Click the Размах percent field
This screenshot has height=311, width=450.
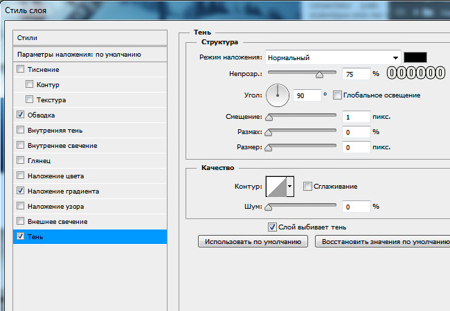pos(356,132)
